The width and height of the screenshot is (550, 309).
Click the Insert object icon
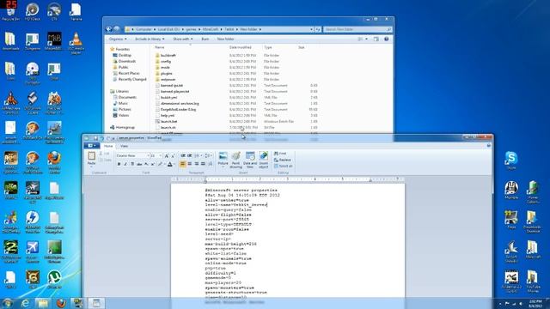click(x=264, y=160)
